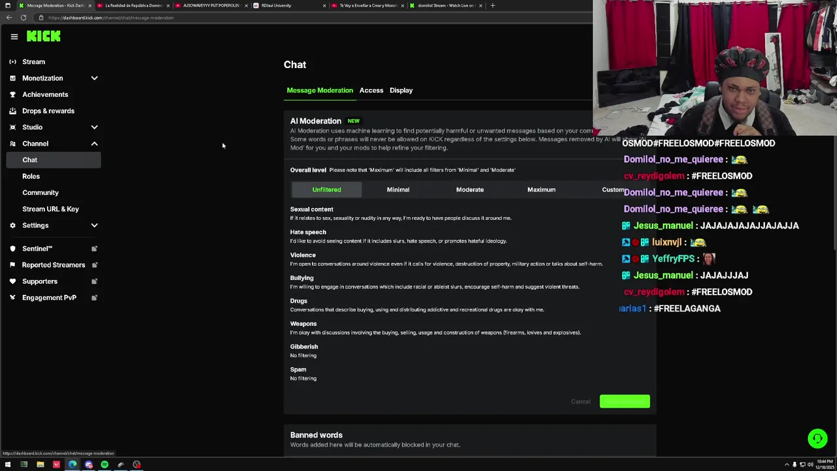Click the Gibberish filter row
The width and height of the screenshot is (837, 471).
pyautogui.click(x=304, y=351)
